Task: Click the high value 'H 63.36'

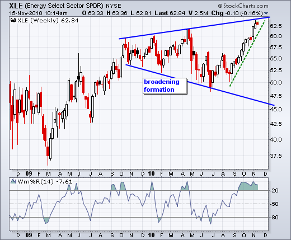Action: point(117,13)
